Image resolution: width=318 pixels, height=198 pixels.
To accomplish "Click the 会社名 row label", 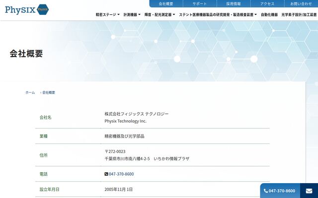I will click(x=45, y=117).
